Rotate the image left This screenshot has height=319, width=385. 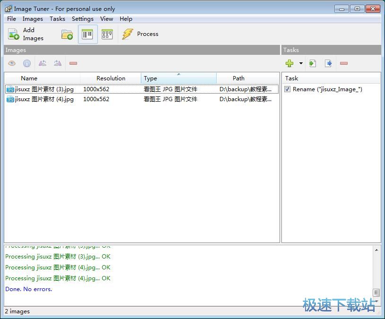coord(43,63)
